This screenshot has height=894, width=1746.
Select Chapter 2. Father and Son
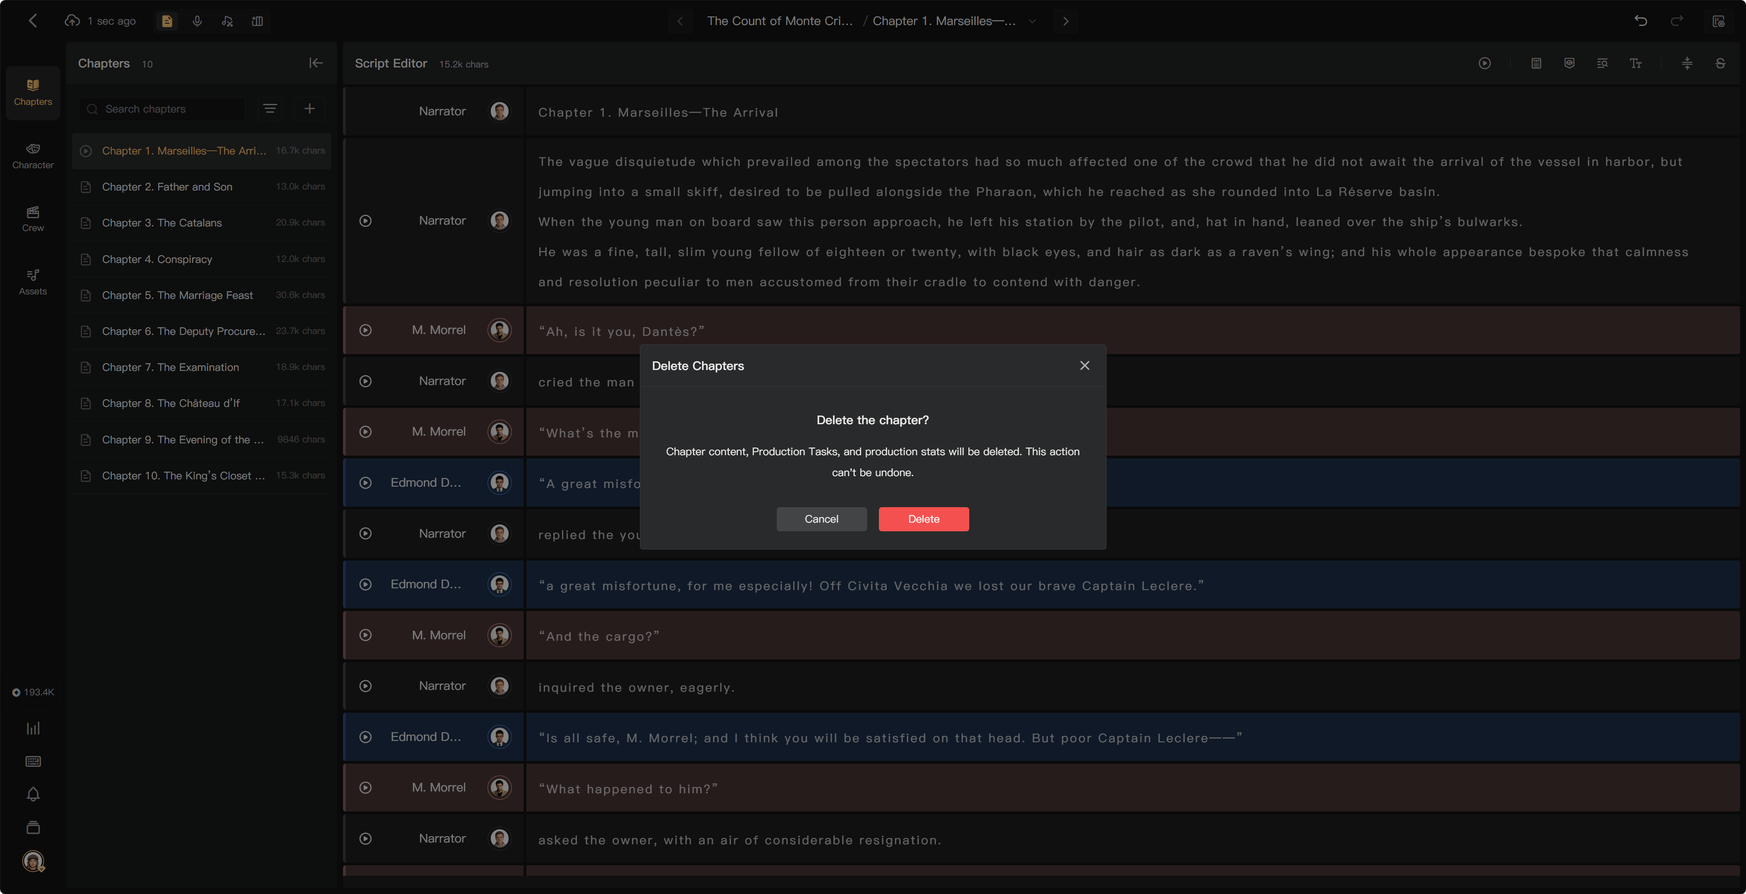pos(201,187)
